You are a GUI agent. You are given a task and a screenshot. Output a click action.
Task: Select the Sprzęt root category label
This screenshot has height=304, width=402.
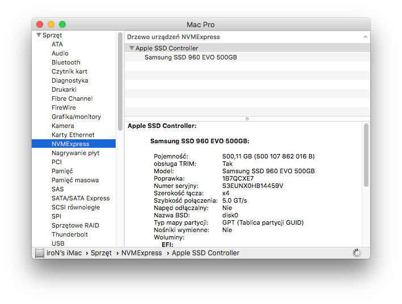[52, 35]
